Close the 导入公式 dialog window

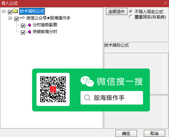(165, 3)
